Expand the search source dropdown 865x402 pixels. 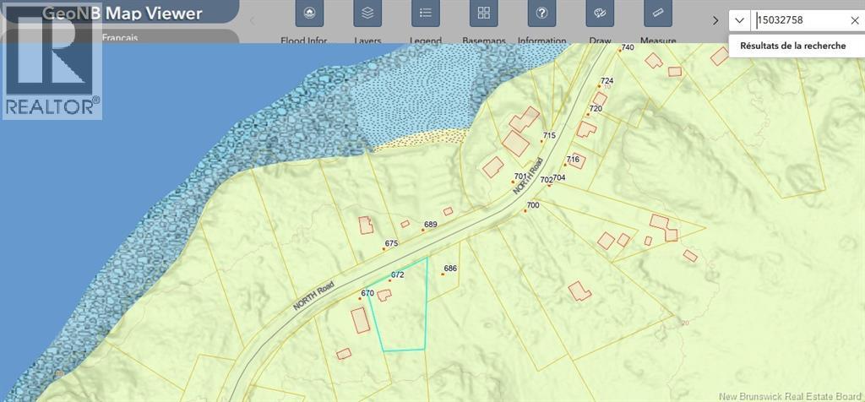pos(739,20)
